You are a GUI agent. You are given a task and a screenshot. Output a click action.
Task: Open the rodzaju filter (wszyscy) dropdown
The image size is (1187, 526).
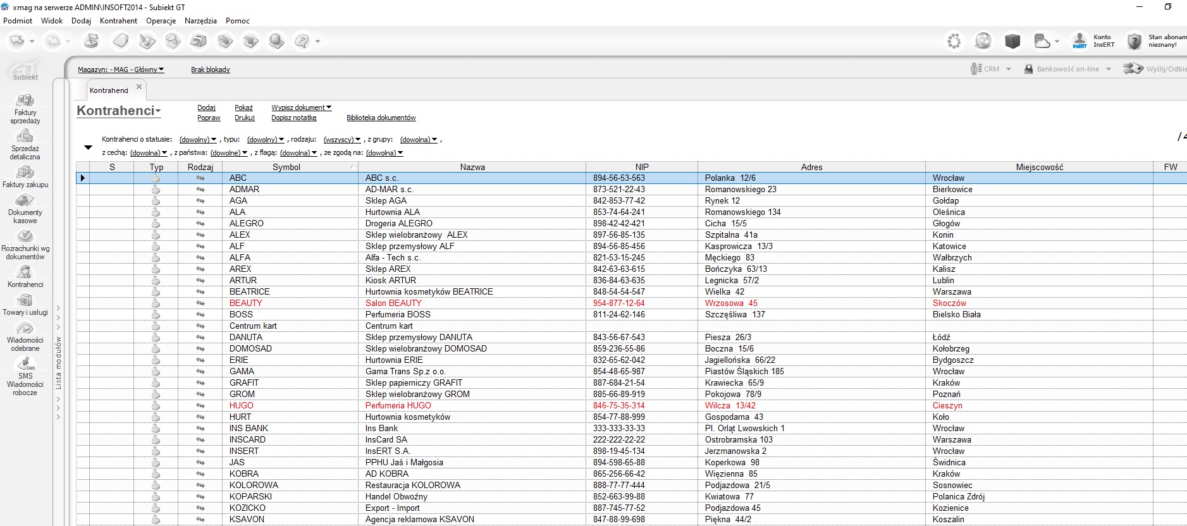342,140
